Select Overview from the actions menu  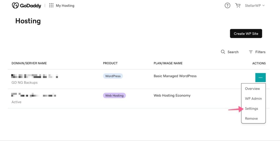coord(252,89)
